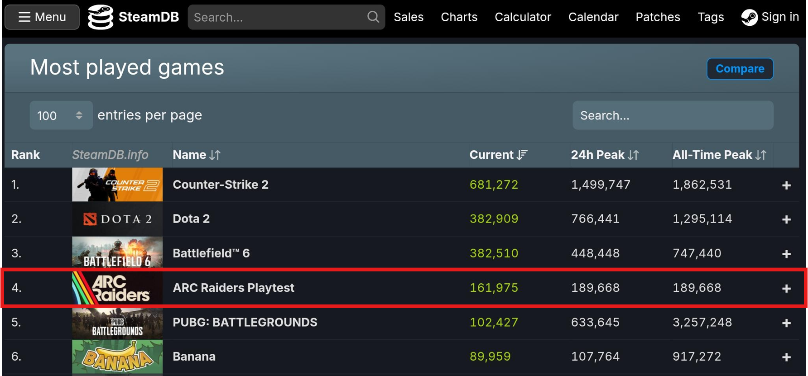The image size is (808, 376).
Task: Open the PUBG: BATTLEGROUNDS game link
Action: pos(245,322)
